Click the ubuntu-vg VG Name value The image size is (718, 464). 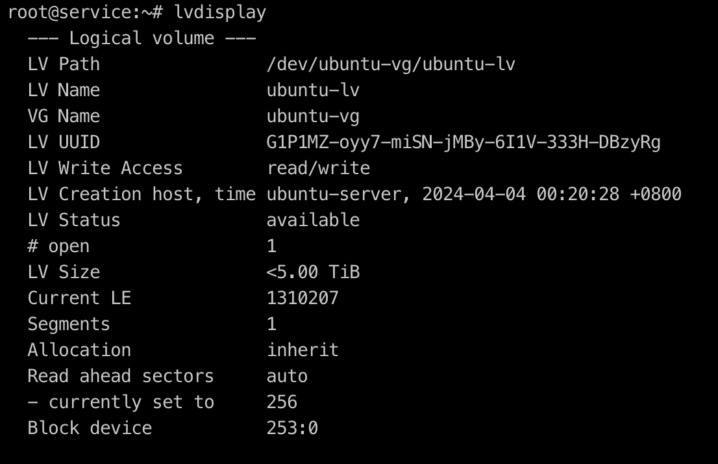click(313, 116)
